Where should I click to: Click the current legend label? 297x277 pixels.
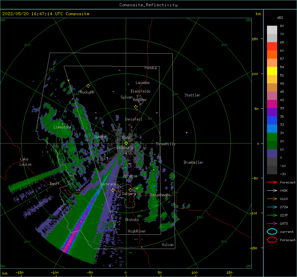coord(287,232)
